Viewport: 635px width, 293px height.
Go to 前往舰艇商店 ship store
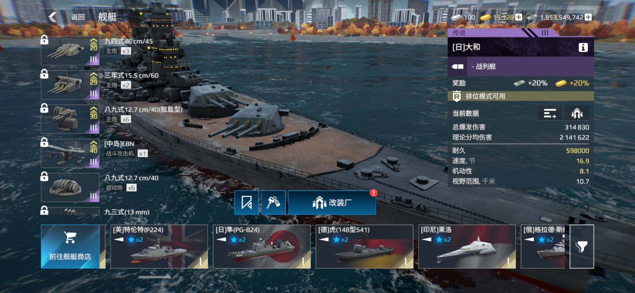70,246
